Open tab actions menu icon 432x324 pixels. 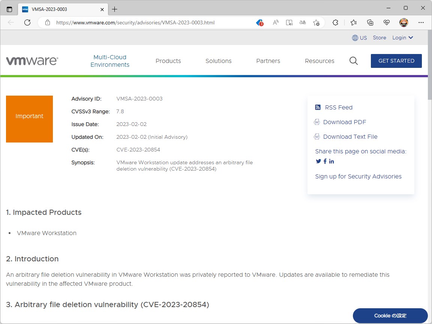[9, 9]
